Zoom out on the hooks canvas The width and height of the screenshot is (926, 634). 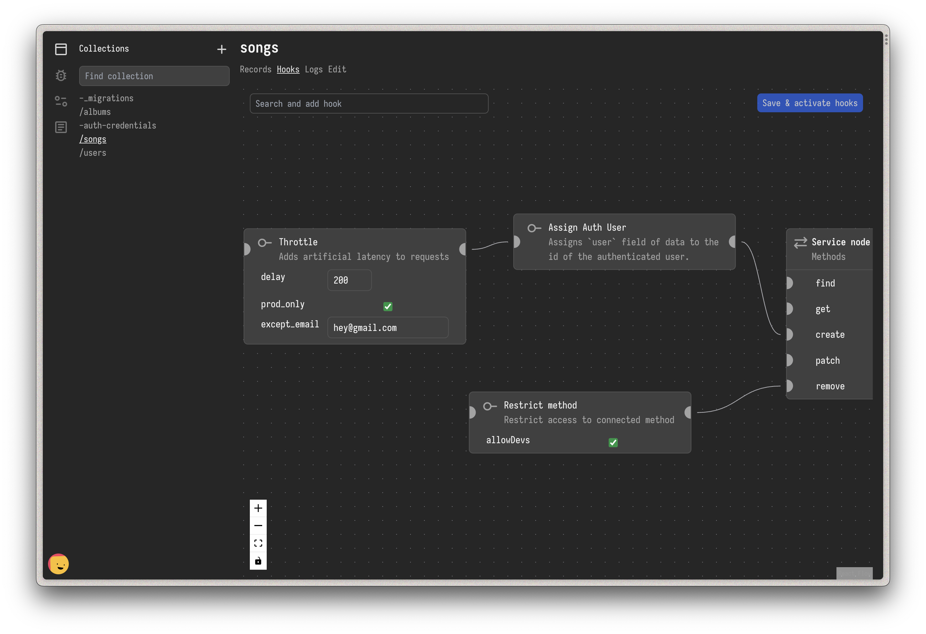pyautogui.click(x=258, y=526)
